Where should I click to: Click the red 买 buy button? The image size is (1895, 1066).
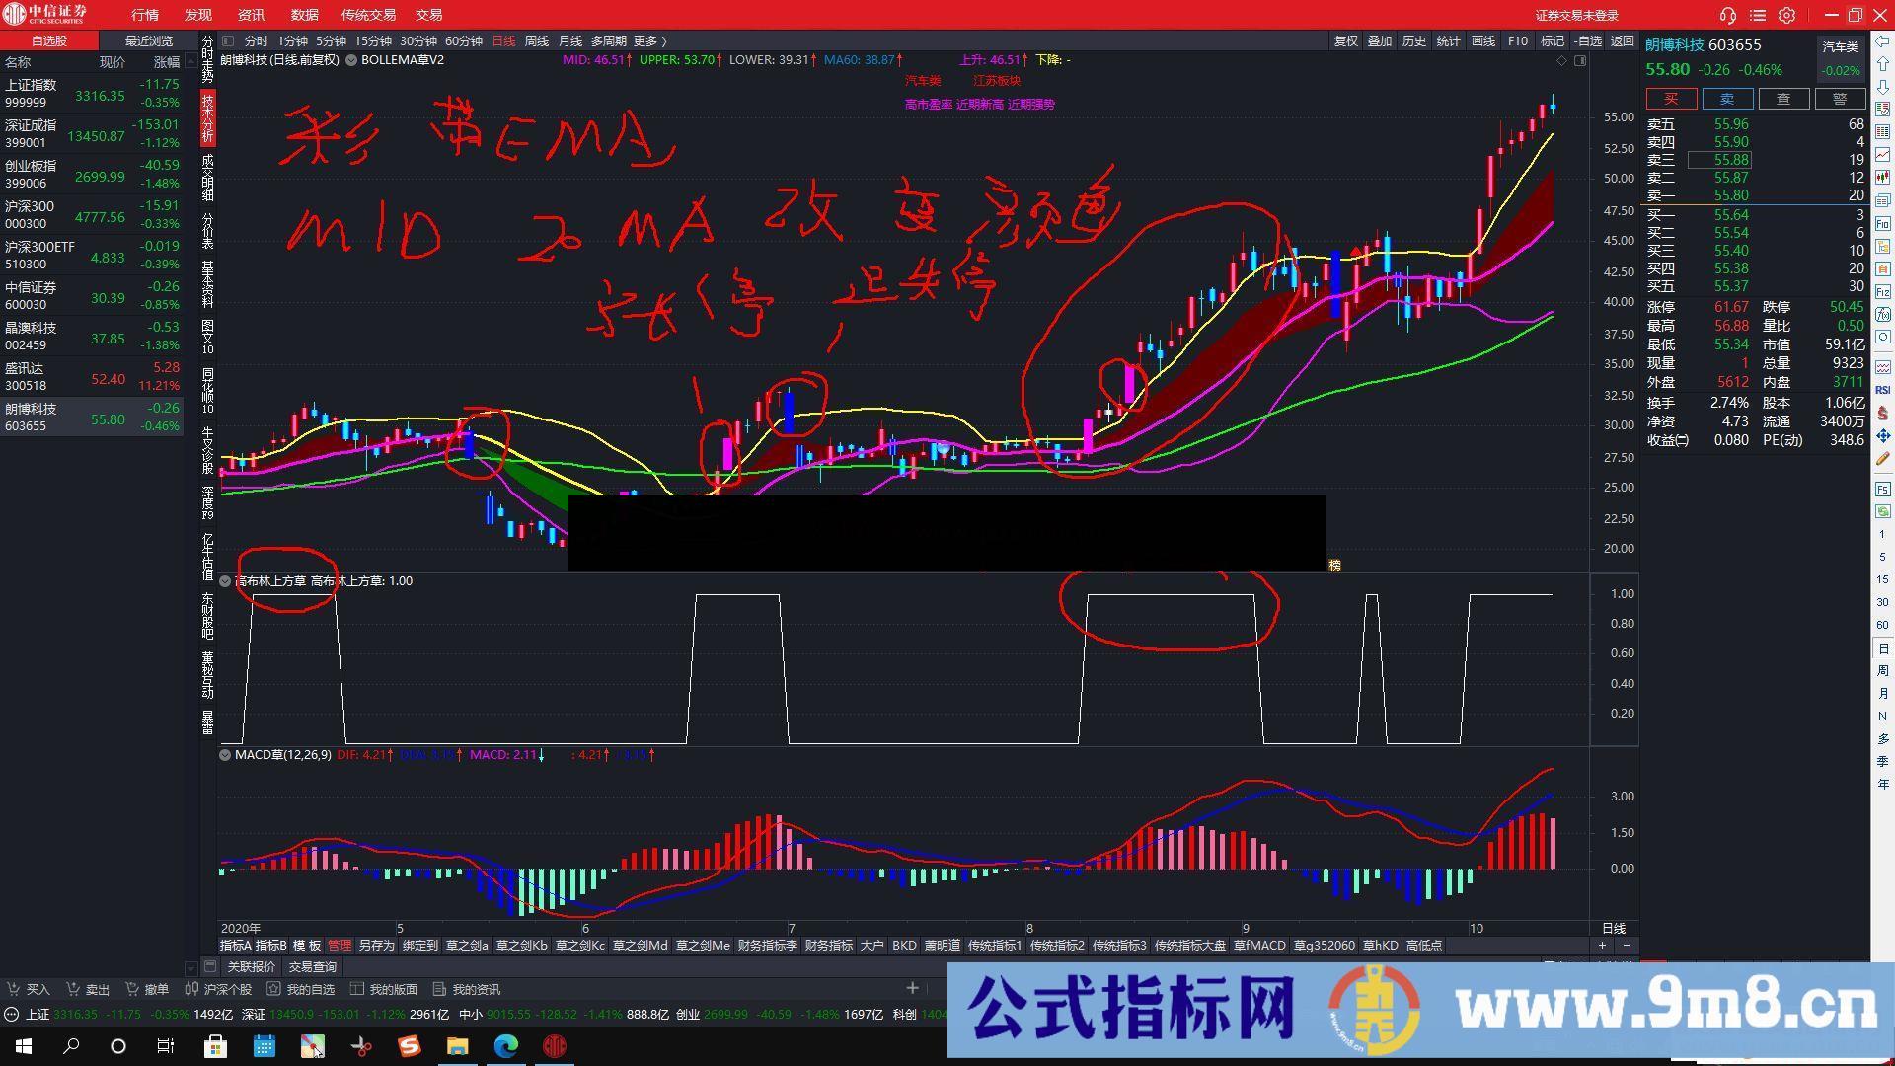click(x=1670, y=99)
